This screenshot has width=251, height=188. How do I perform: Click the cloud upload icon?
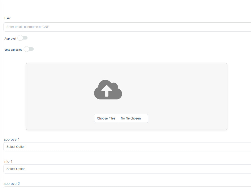(108, 89)
